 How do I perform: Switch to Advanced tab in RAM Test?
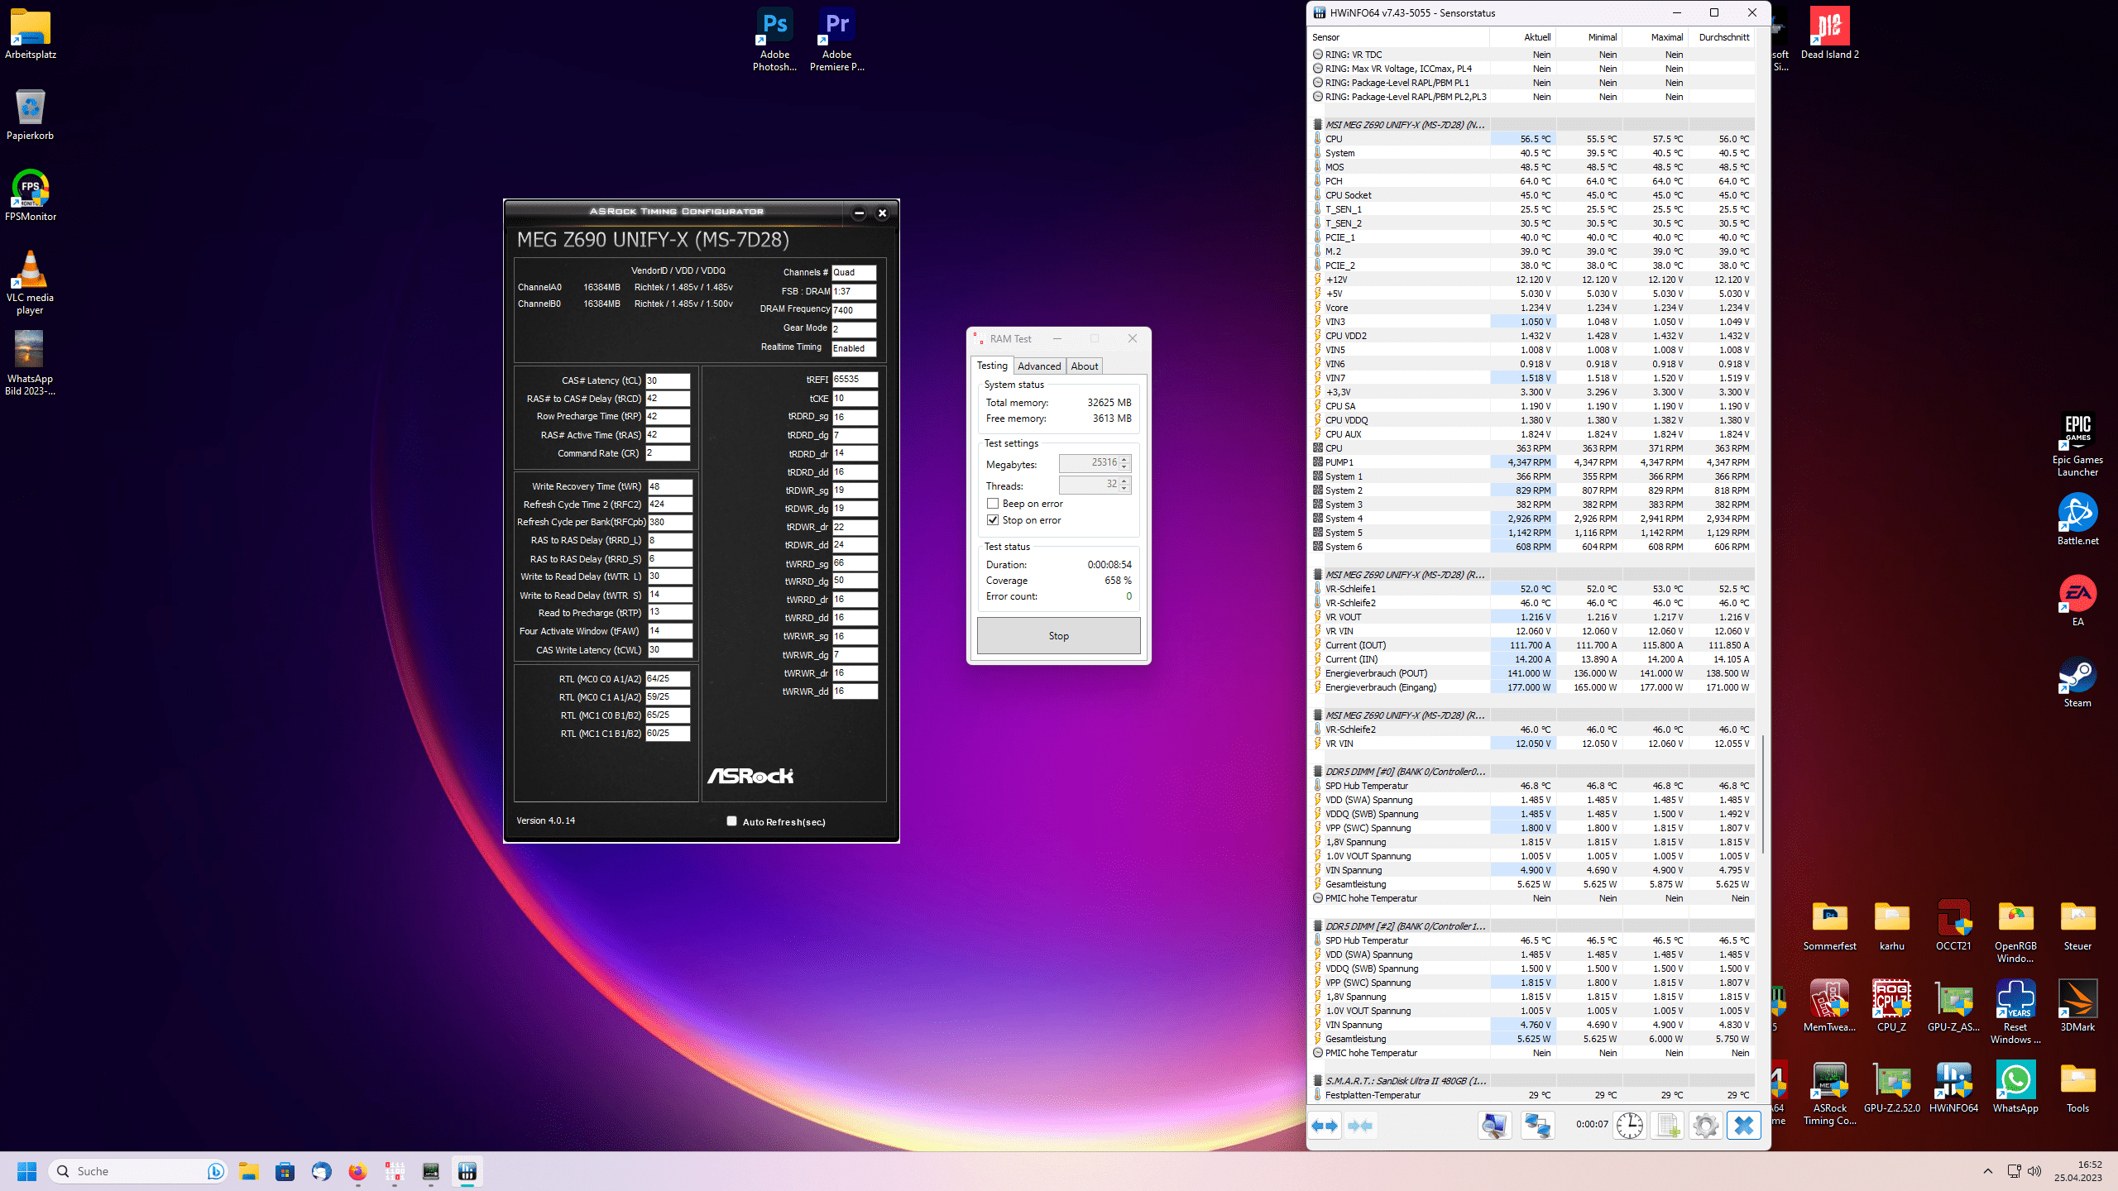[x=1039, y=366]
